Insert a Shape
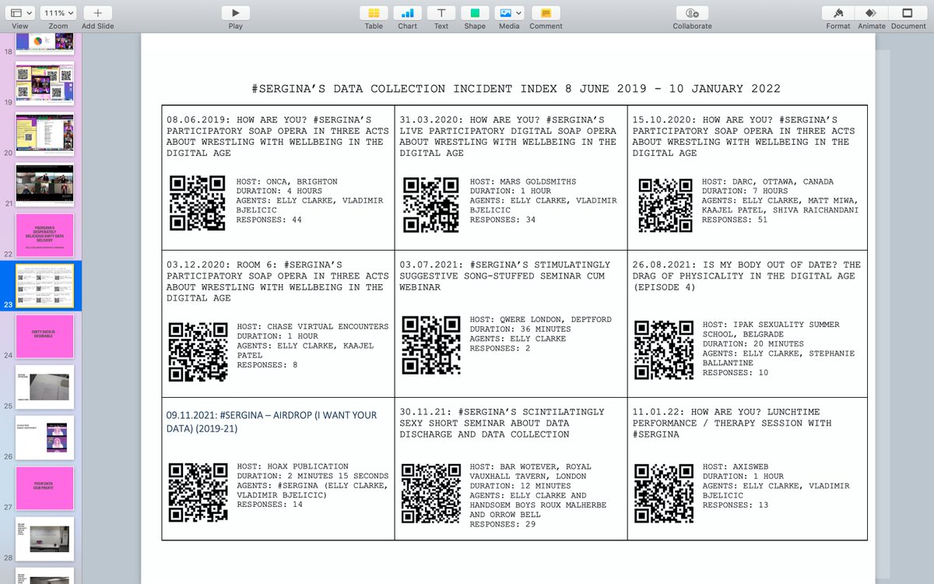The width and height of the screenshot is (934, 584). (x=475, y=13)
